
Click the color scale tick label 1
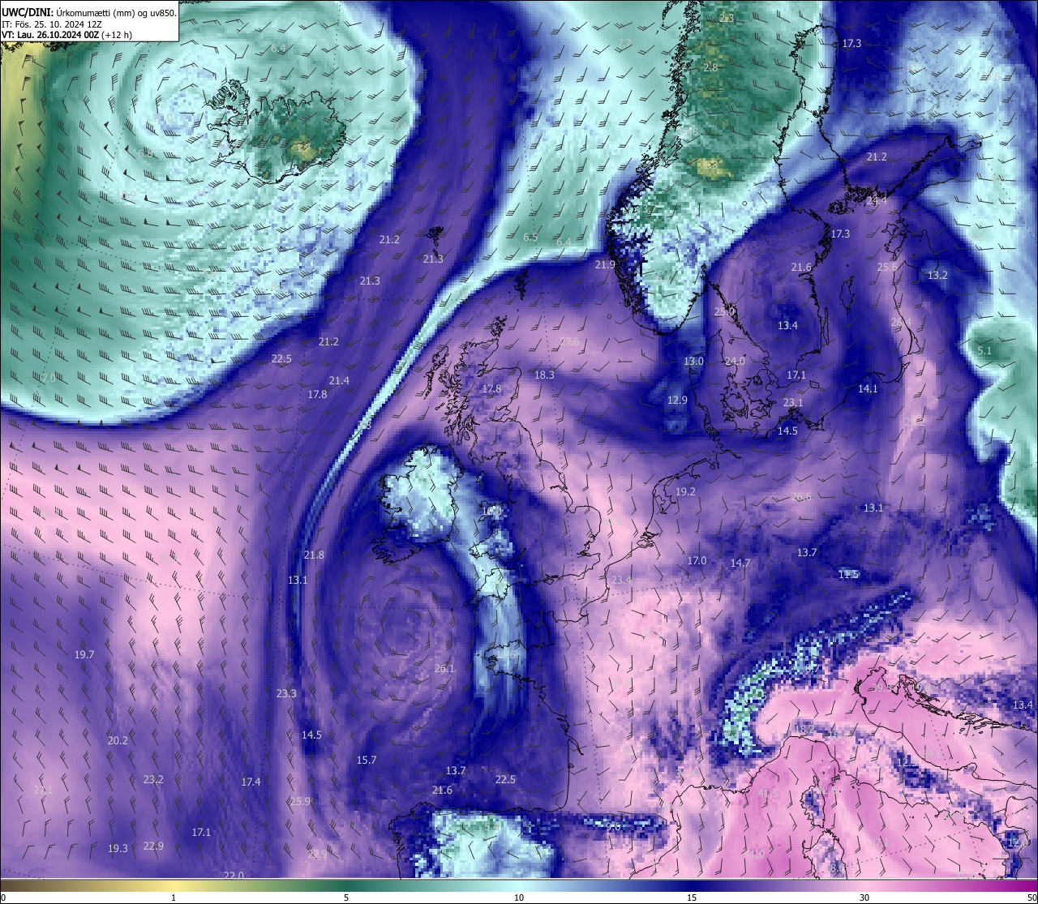pos(174,898)
